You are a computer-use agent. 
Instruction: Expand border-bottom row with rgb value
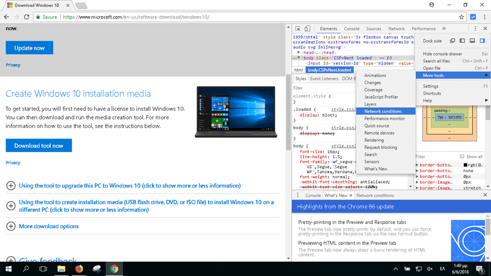click(417, 165)
